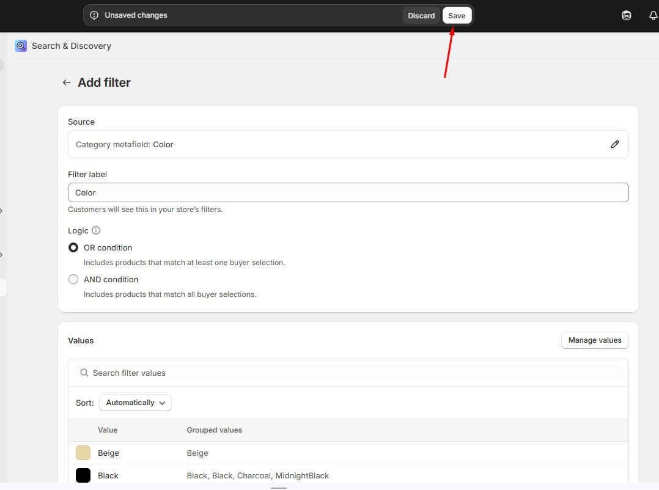Click the pencil icon to edit Source
Screen dimensions: 659x490
[x=614, y=144]
